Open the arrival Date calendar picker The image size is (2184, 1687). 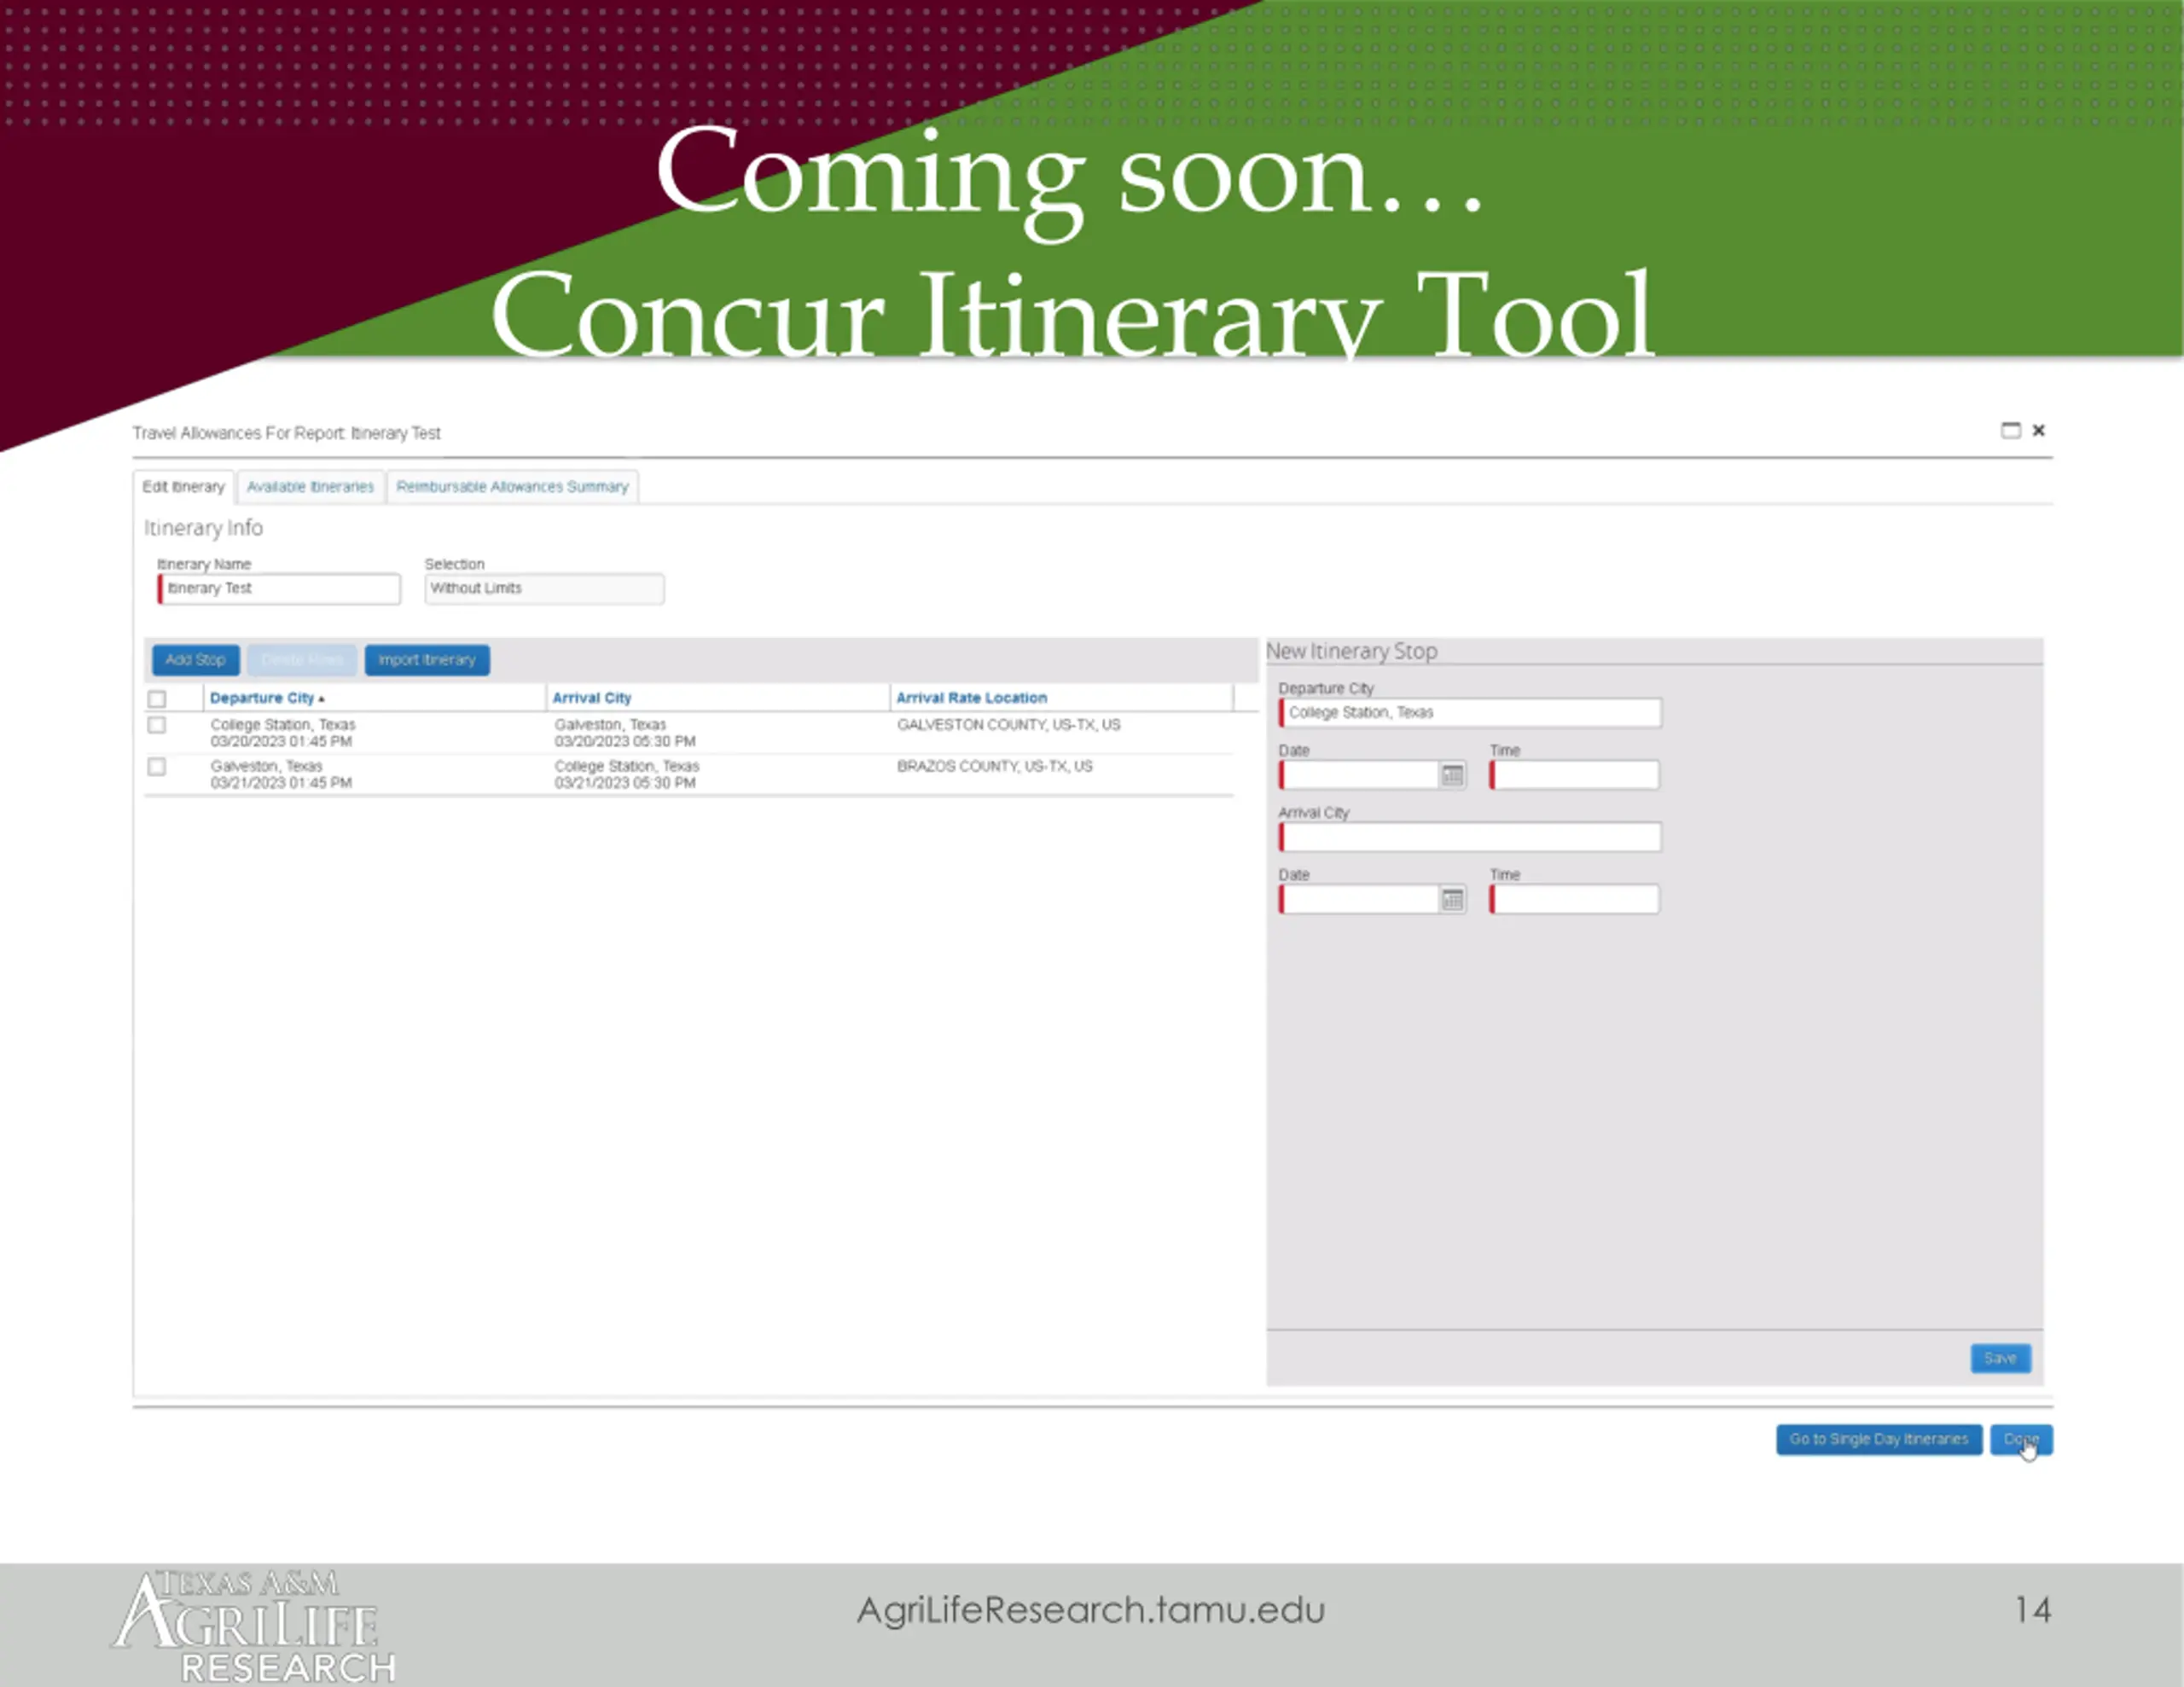(x=1452, y=900)
